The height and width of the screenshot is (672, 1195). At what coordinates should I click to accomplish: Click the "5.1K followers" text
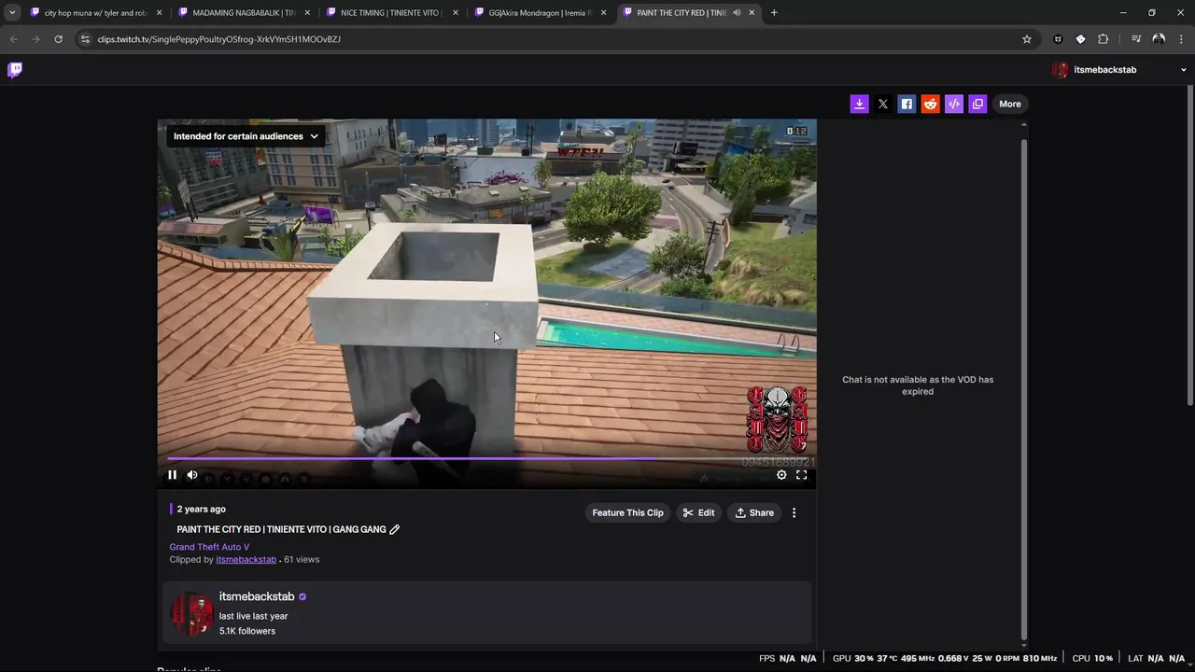[247, 631]
